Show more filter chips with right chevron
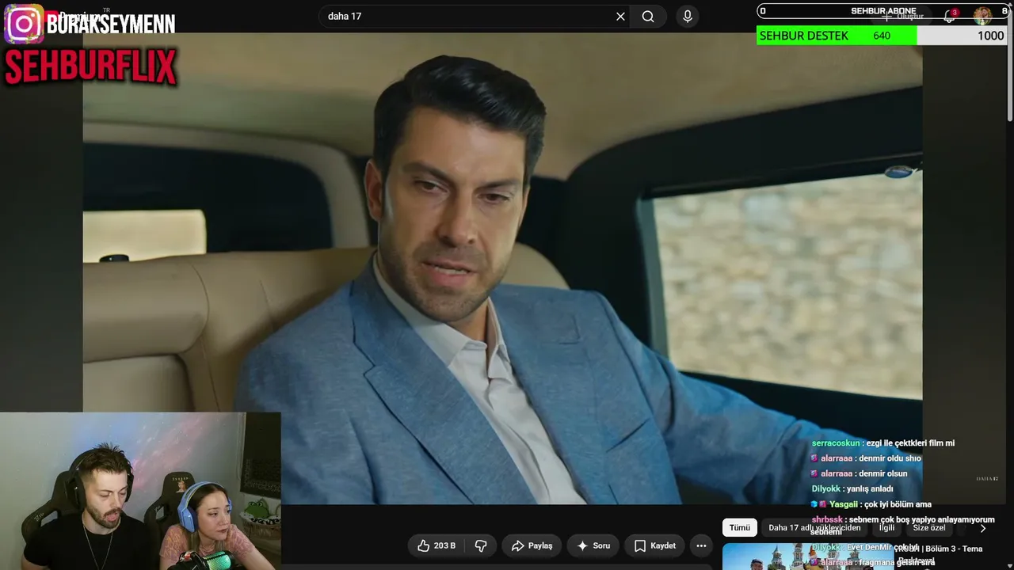Viewport: 1014px width, 570px height. pyautogui.click(x=983, y=528)
